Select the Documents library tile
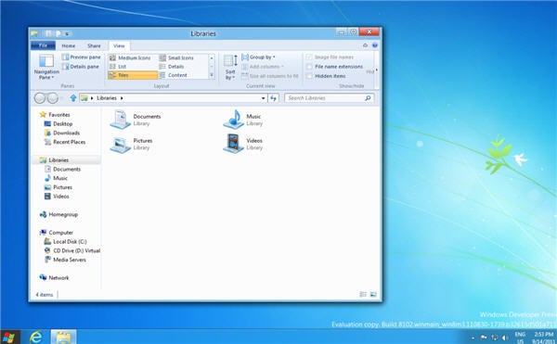The height and width of the screenshot is (344, 557). tap(136, 120)
